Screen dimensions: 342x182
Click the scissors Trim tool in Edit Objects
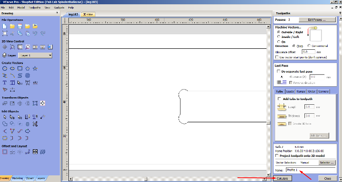(35, 124)
